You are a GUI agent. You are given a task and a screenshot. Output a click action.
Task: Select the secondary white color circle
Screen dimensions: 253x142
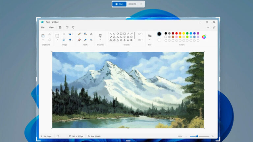(159, 40)
